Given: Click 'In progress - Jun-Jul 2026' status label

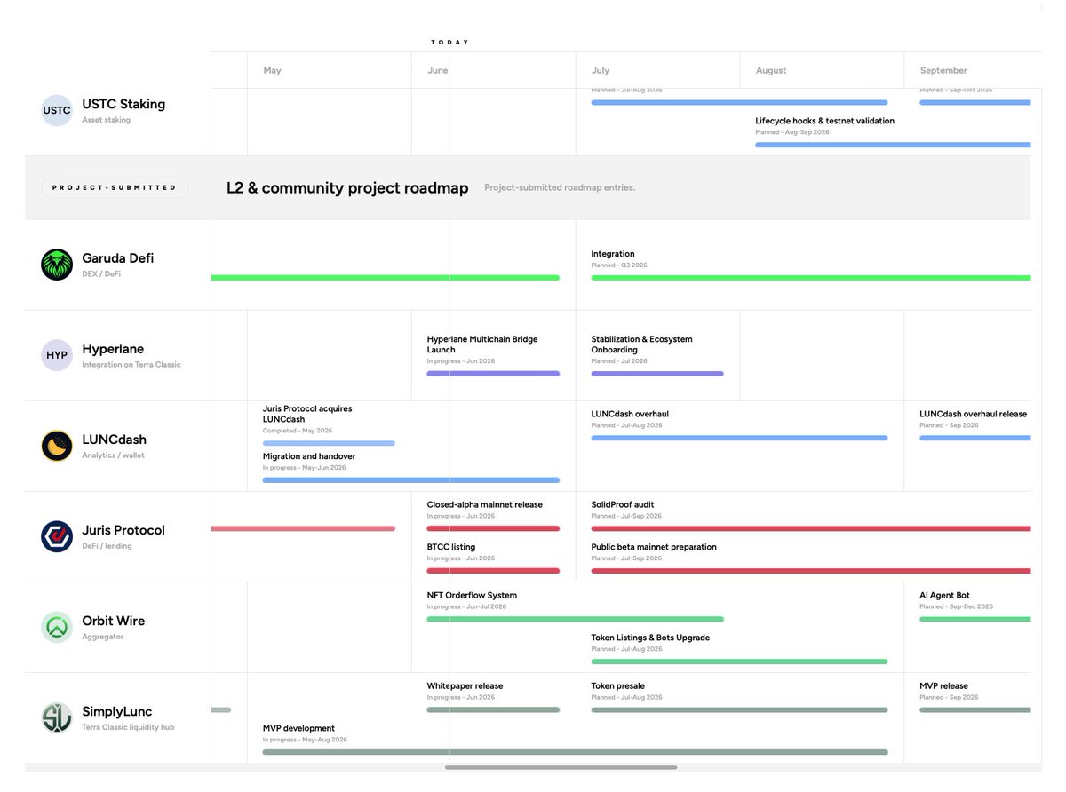Looking at the screenshot, I should [467, 606].
